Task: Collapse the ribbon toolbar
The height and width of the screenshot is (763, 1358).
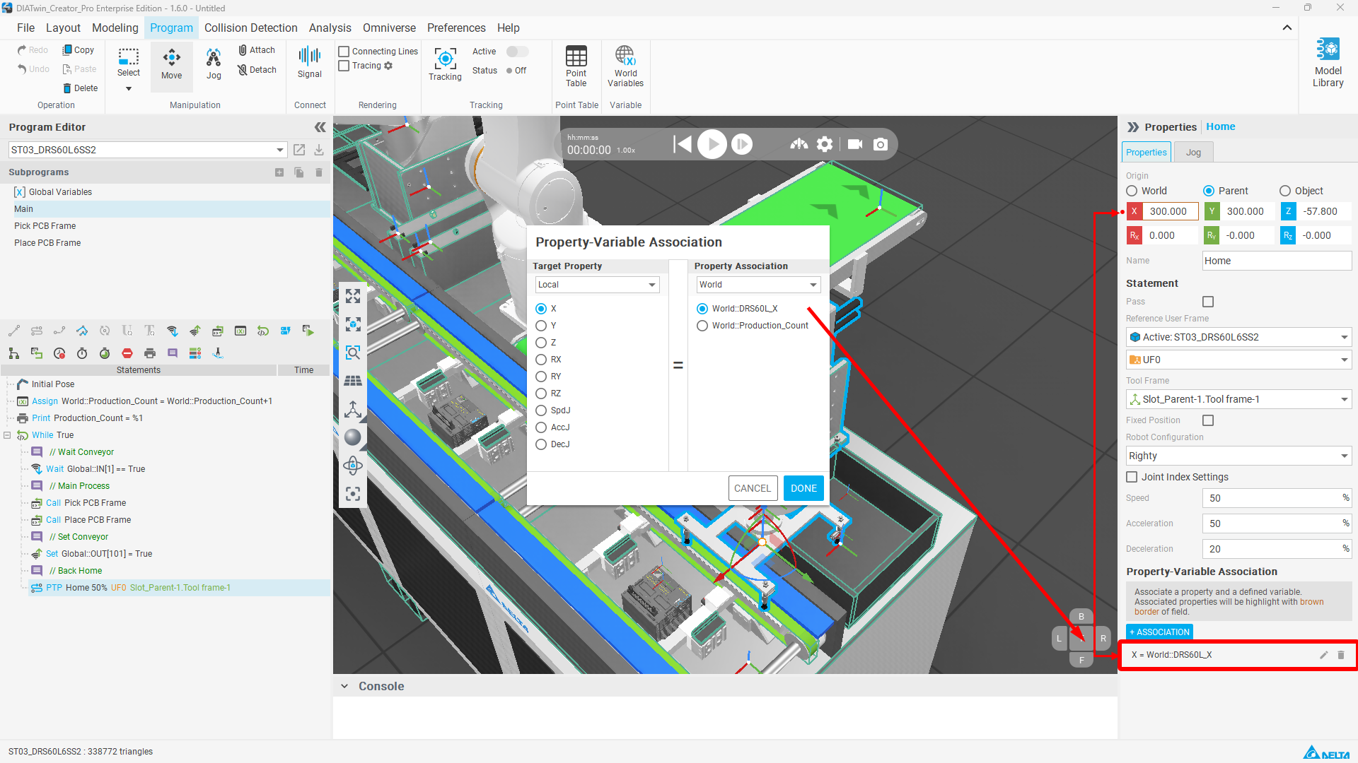Action: click(x=1287, y=28)
